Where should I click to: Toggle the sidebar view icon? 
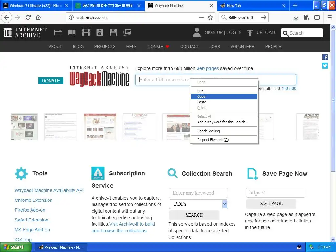(x=317, y=17)
